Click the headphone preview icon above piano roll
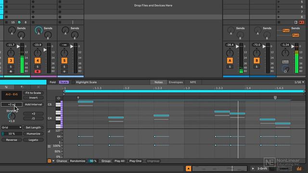The height and width of the screenshot is (173, 308). tap(59, 98)
